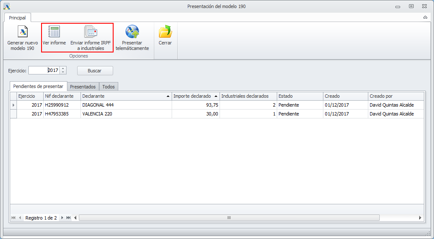Click Nif H25990912 cell
This screenshot has height=239, width=434.
(62, 105)
